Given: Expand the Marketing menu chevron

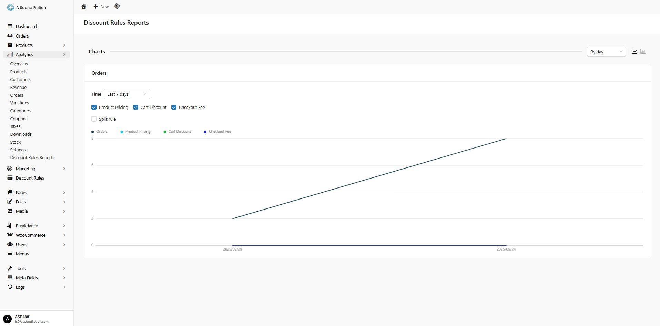Looking at the screenshot, I should pyautogui.click(x=64, y=169).
